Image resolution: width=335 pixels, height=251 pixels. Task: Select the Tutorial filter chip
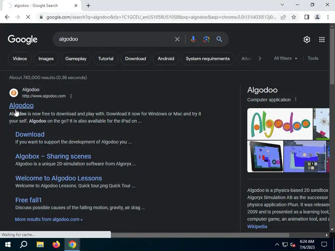click(106, 59)
